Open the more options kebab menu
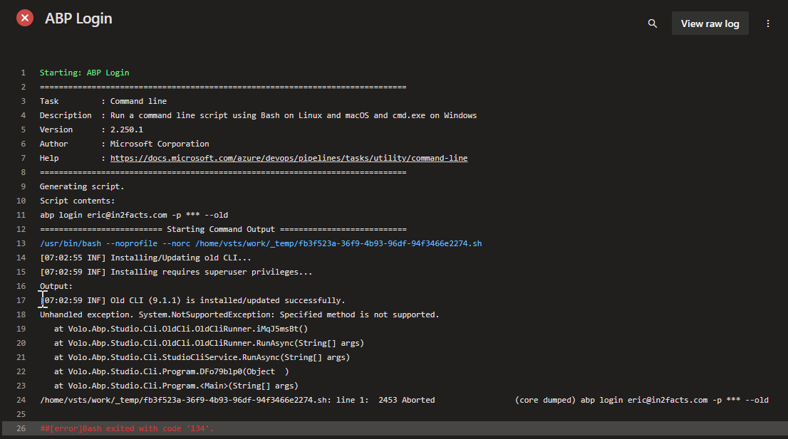The height and width of the screenshot is (439, 788). click(768, 23)
